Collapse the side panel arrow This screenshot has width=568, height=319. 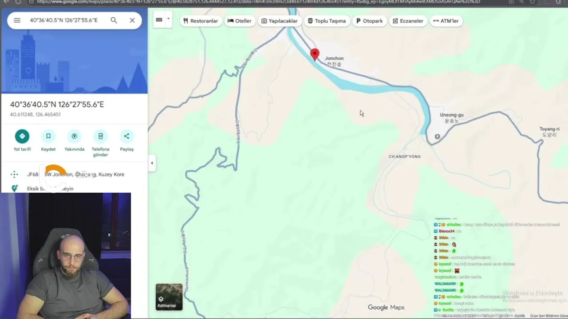[152, 163]
